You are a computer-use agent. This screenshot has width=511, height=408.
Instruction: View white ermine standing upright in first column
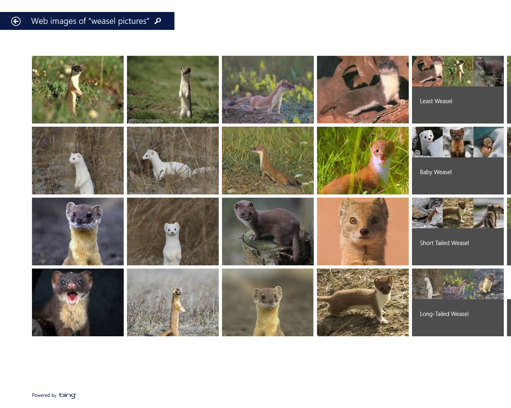click(x=78, y=161)
